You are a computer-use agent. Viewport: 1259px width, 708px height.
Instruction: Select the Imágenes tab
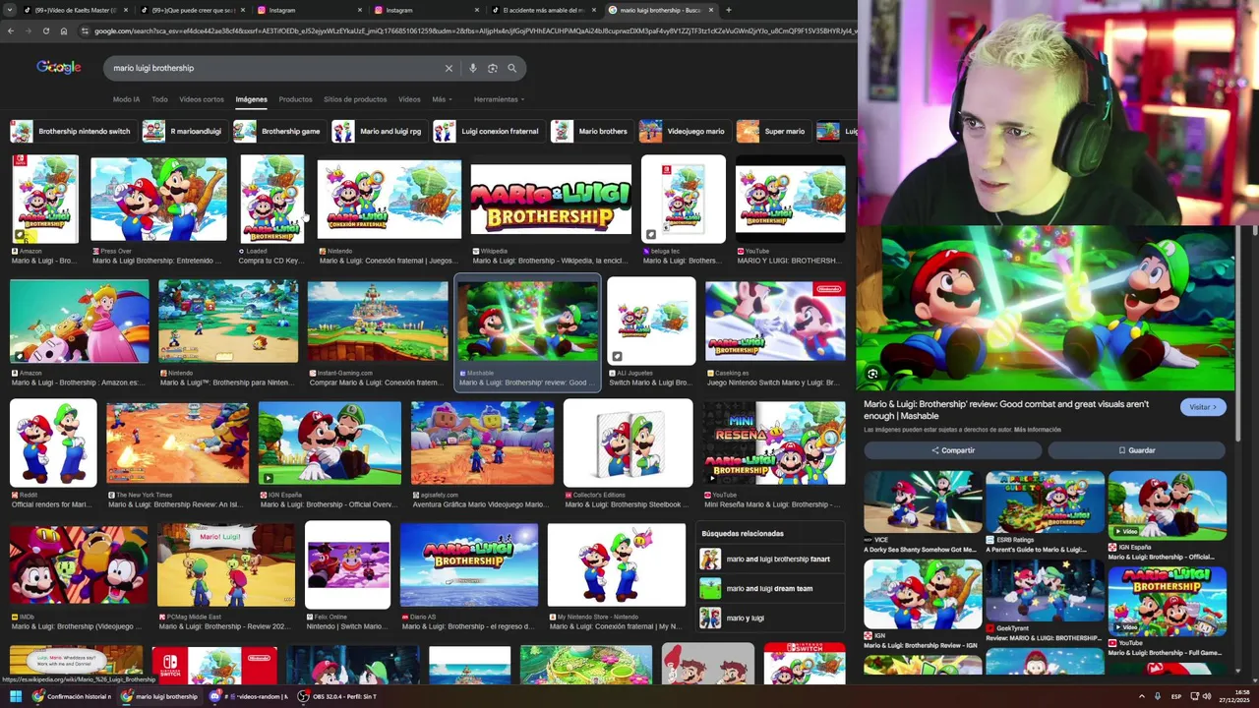point(251,99)
